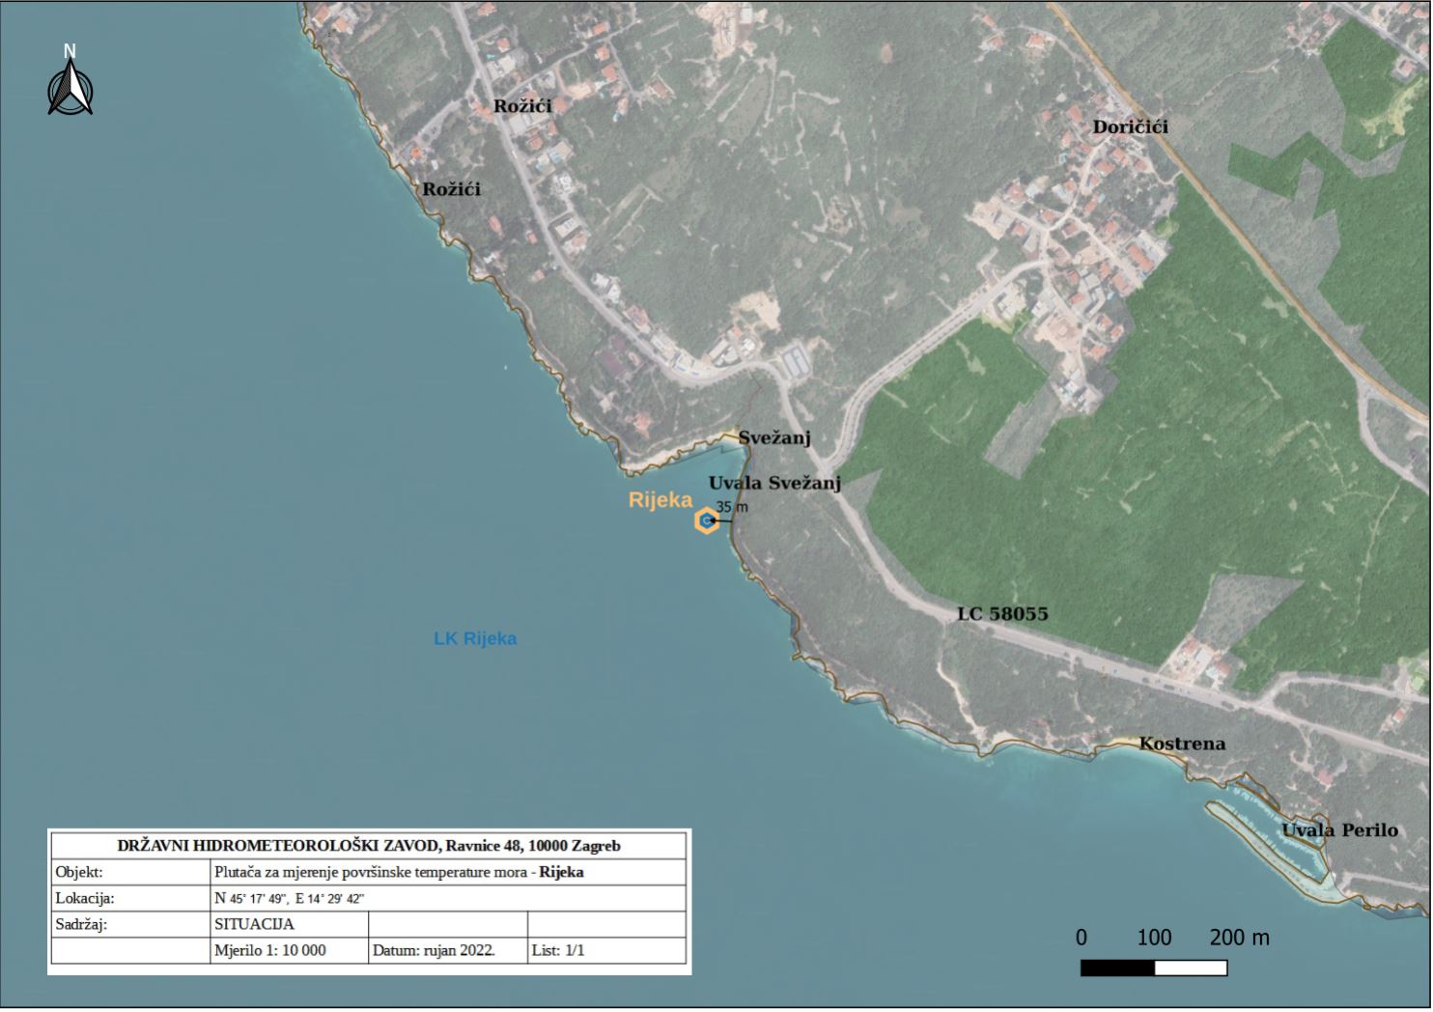Click the blue LK Rijeka label
Screen dimensions: 1433x1012
tap(474, 639)
